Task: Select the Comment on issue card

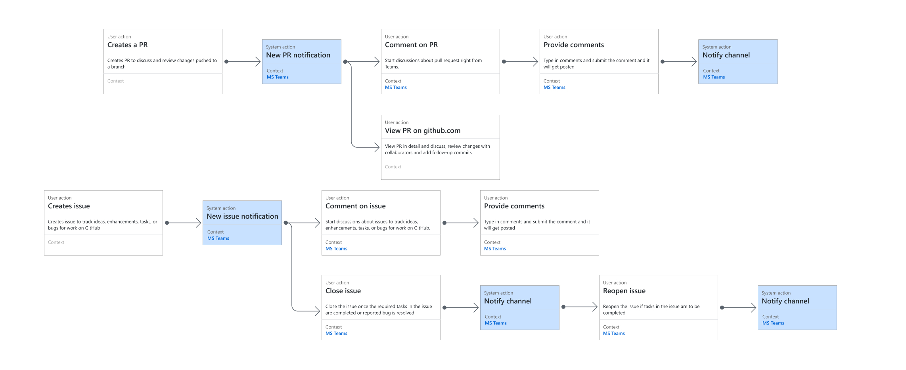Action: [x=381, y=223]
